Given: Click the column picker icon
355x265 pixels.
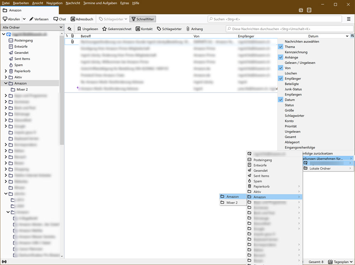Looking at the screenshot, I should click(352, 36).
